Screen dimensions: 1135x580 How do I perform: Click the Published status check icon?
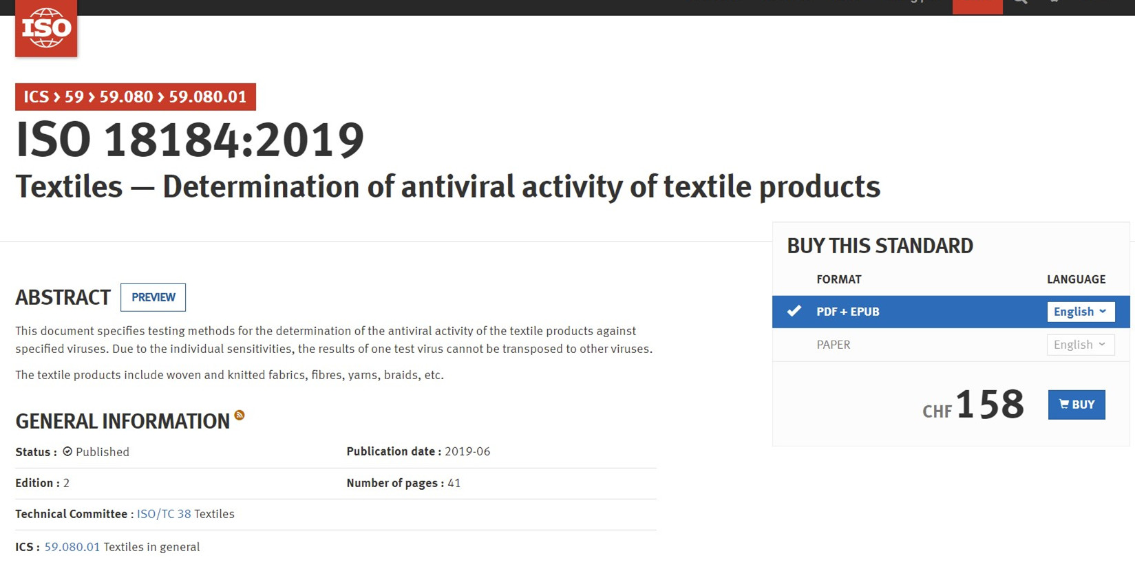pos(67,452)
